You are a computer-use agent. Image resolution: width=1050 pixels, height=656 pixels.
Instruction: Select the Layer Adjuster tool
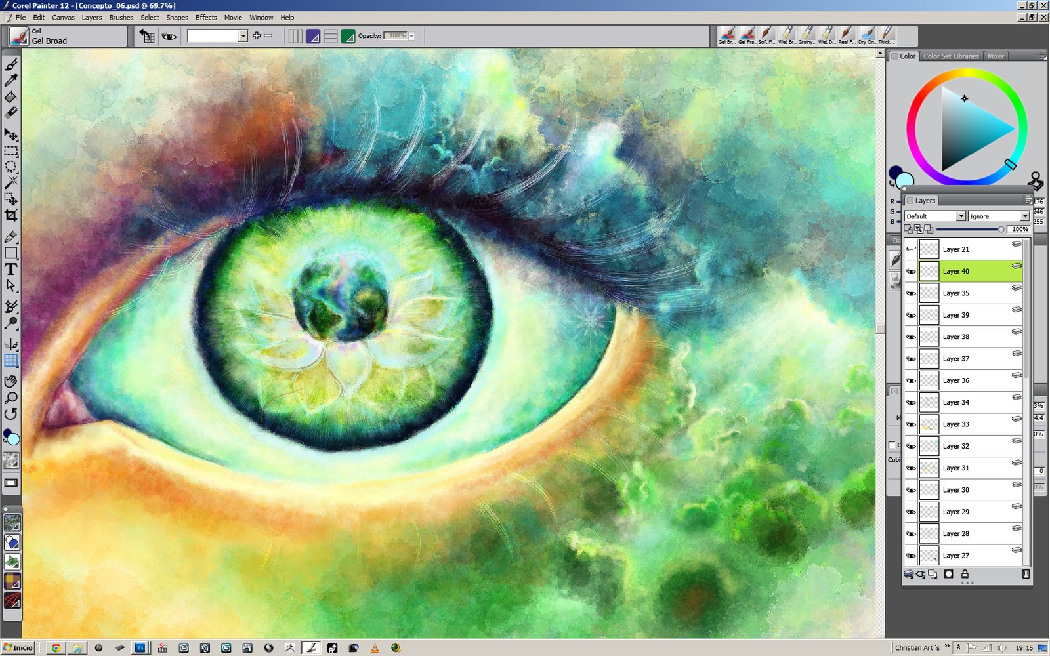click(x=11, y=134)
